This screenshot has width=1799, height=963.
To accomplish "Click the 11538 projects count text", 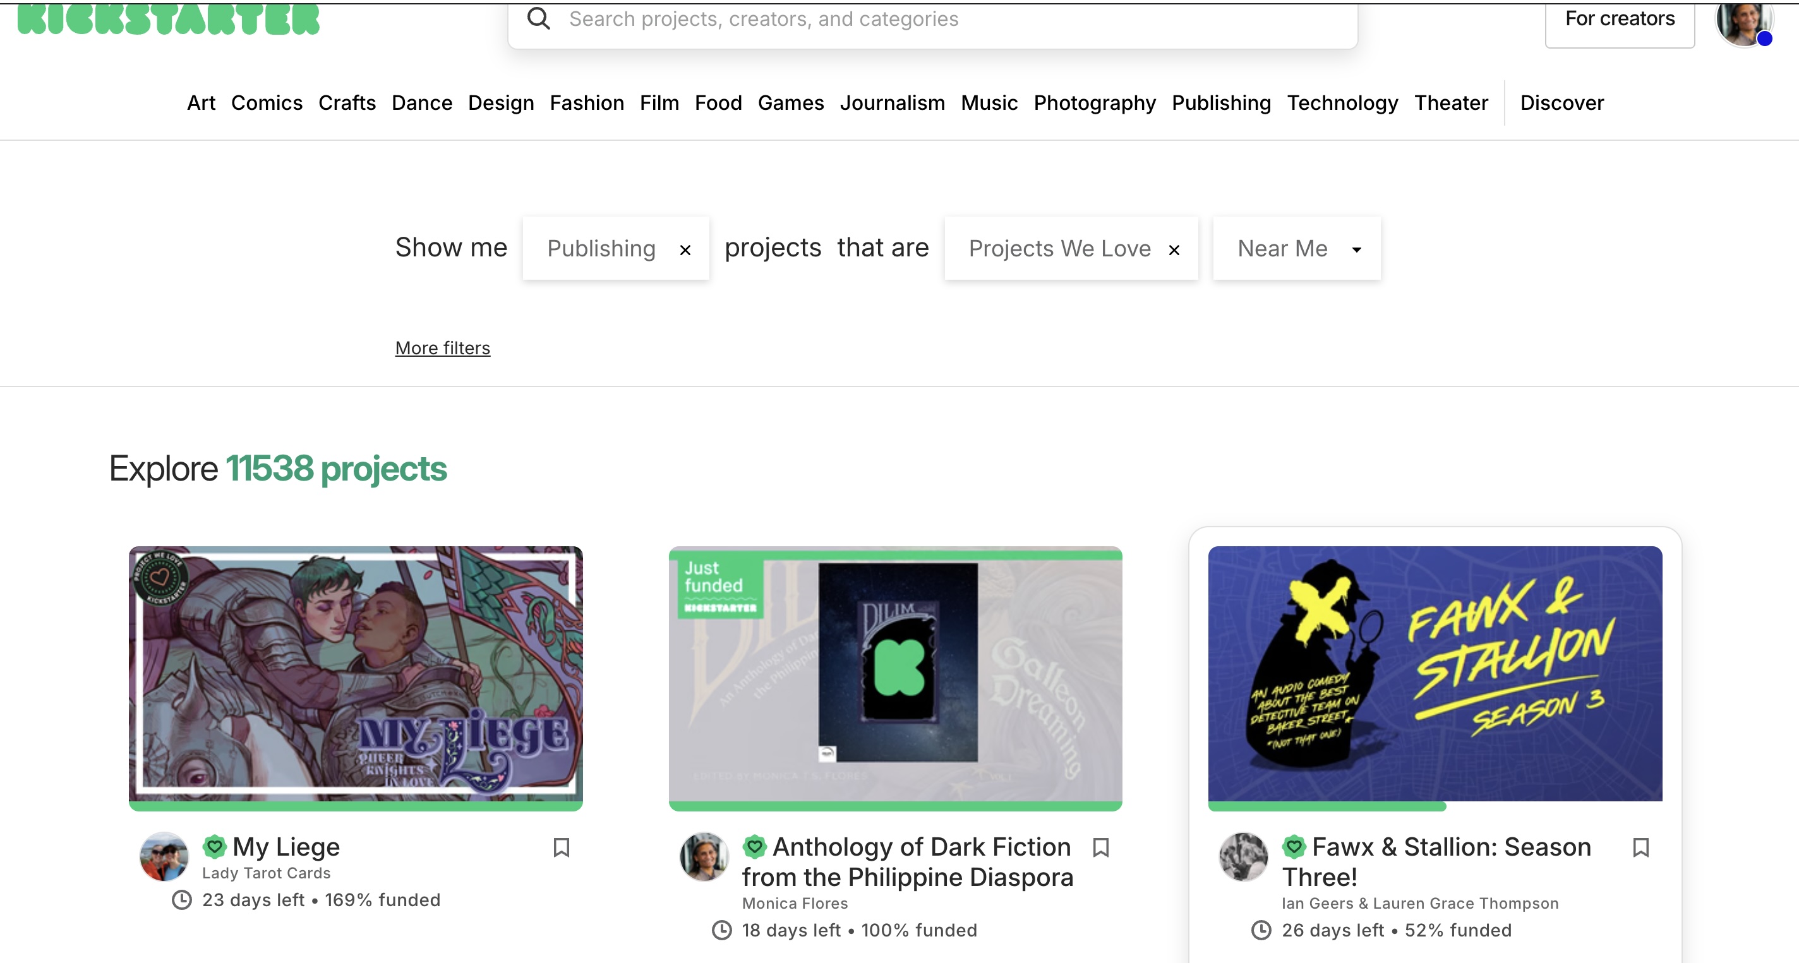I will coord(336,469).
